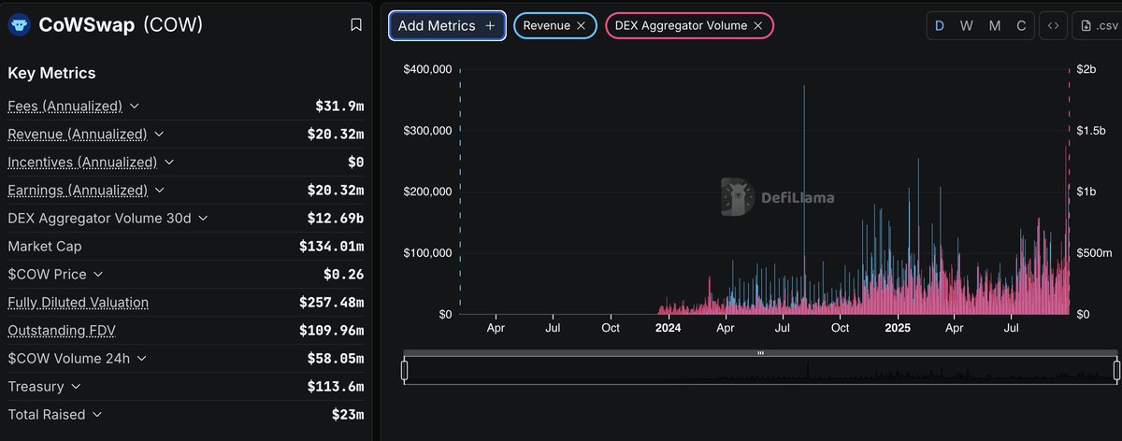Click the plus icon in Add Metrics
This screenshot has width=1122, height=441.
(490, 26)
